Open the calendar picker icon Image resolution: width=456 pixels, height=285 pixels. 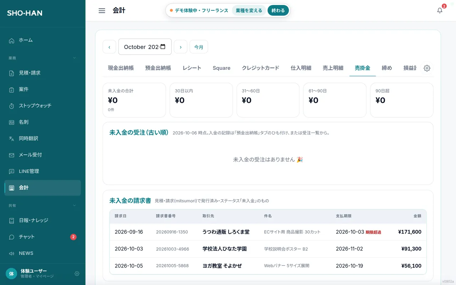coord(163,47)
